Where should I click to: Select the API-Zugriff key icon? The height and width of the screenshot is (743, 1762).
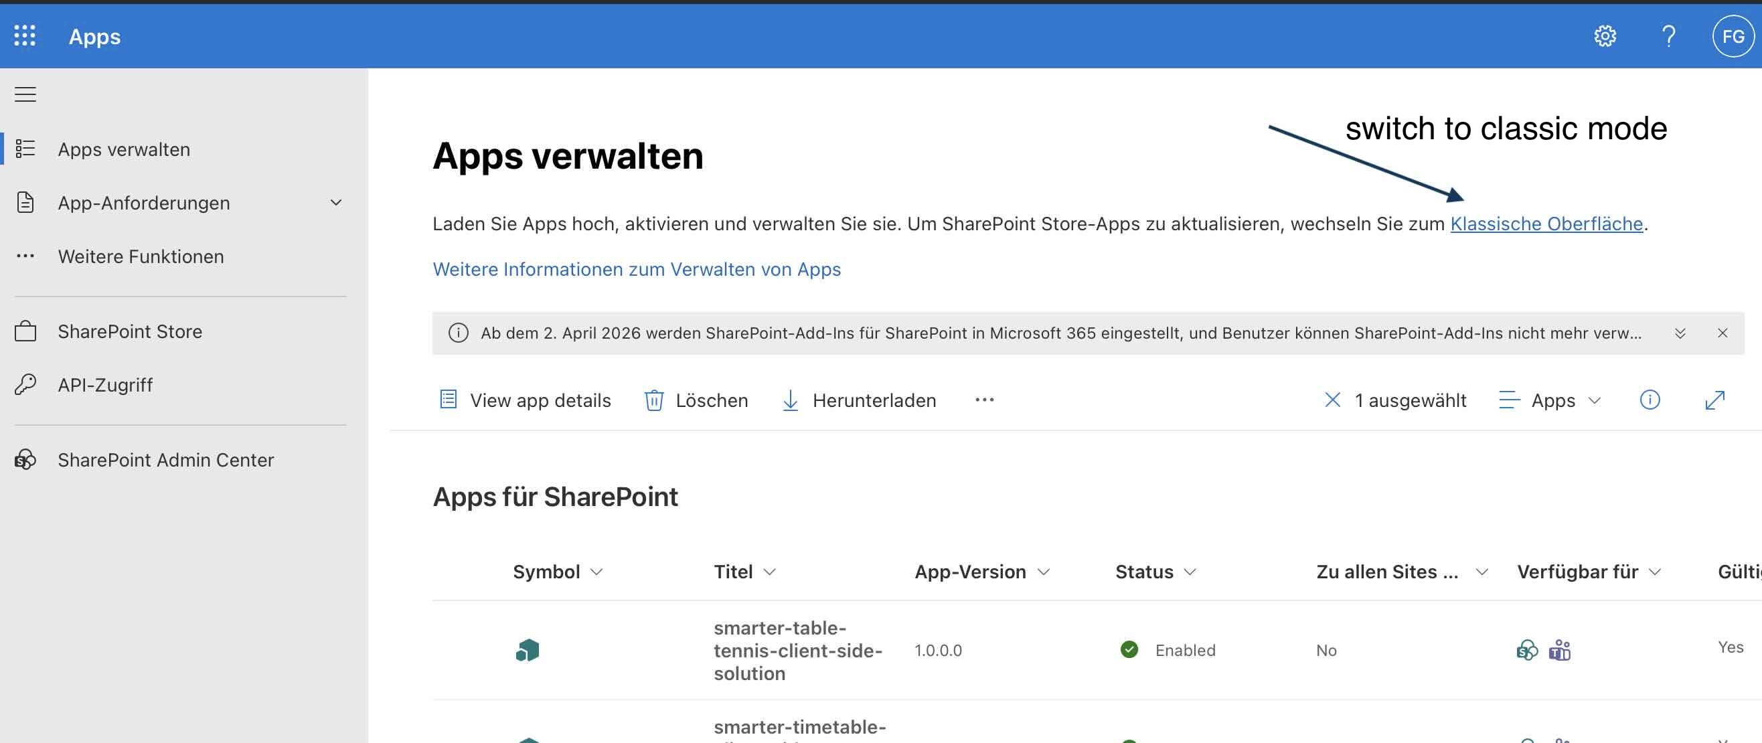(x=25, y=384)
